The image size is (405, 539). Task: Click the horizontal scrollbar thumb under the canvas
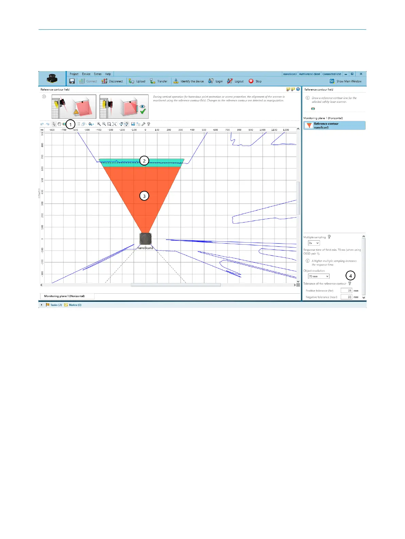[176, 285]
